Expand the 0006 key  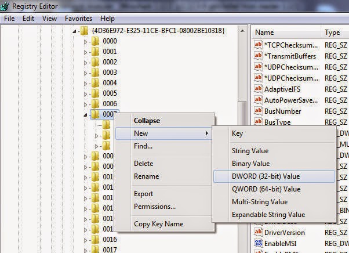tap(85, 104)
